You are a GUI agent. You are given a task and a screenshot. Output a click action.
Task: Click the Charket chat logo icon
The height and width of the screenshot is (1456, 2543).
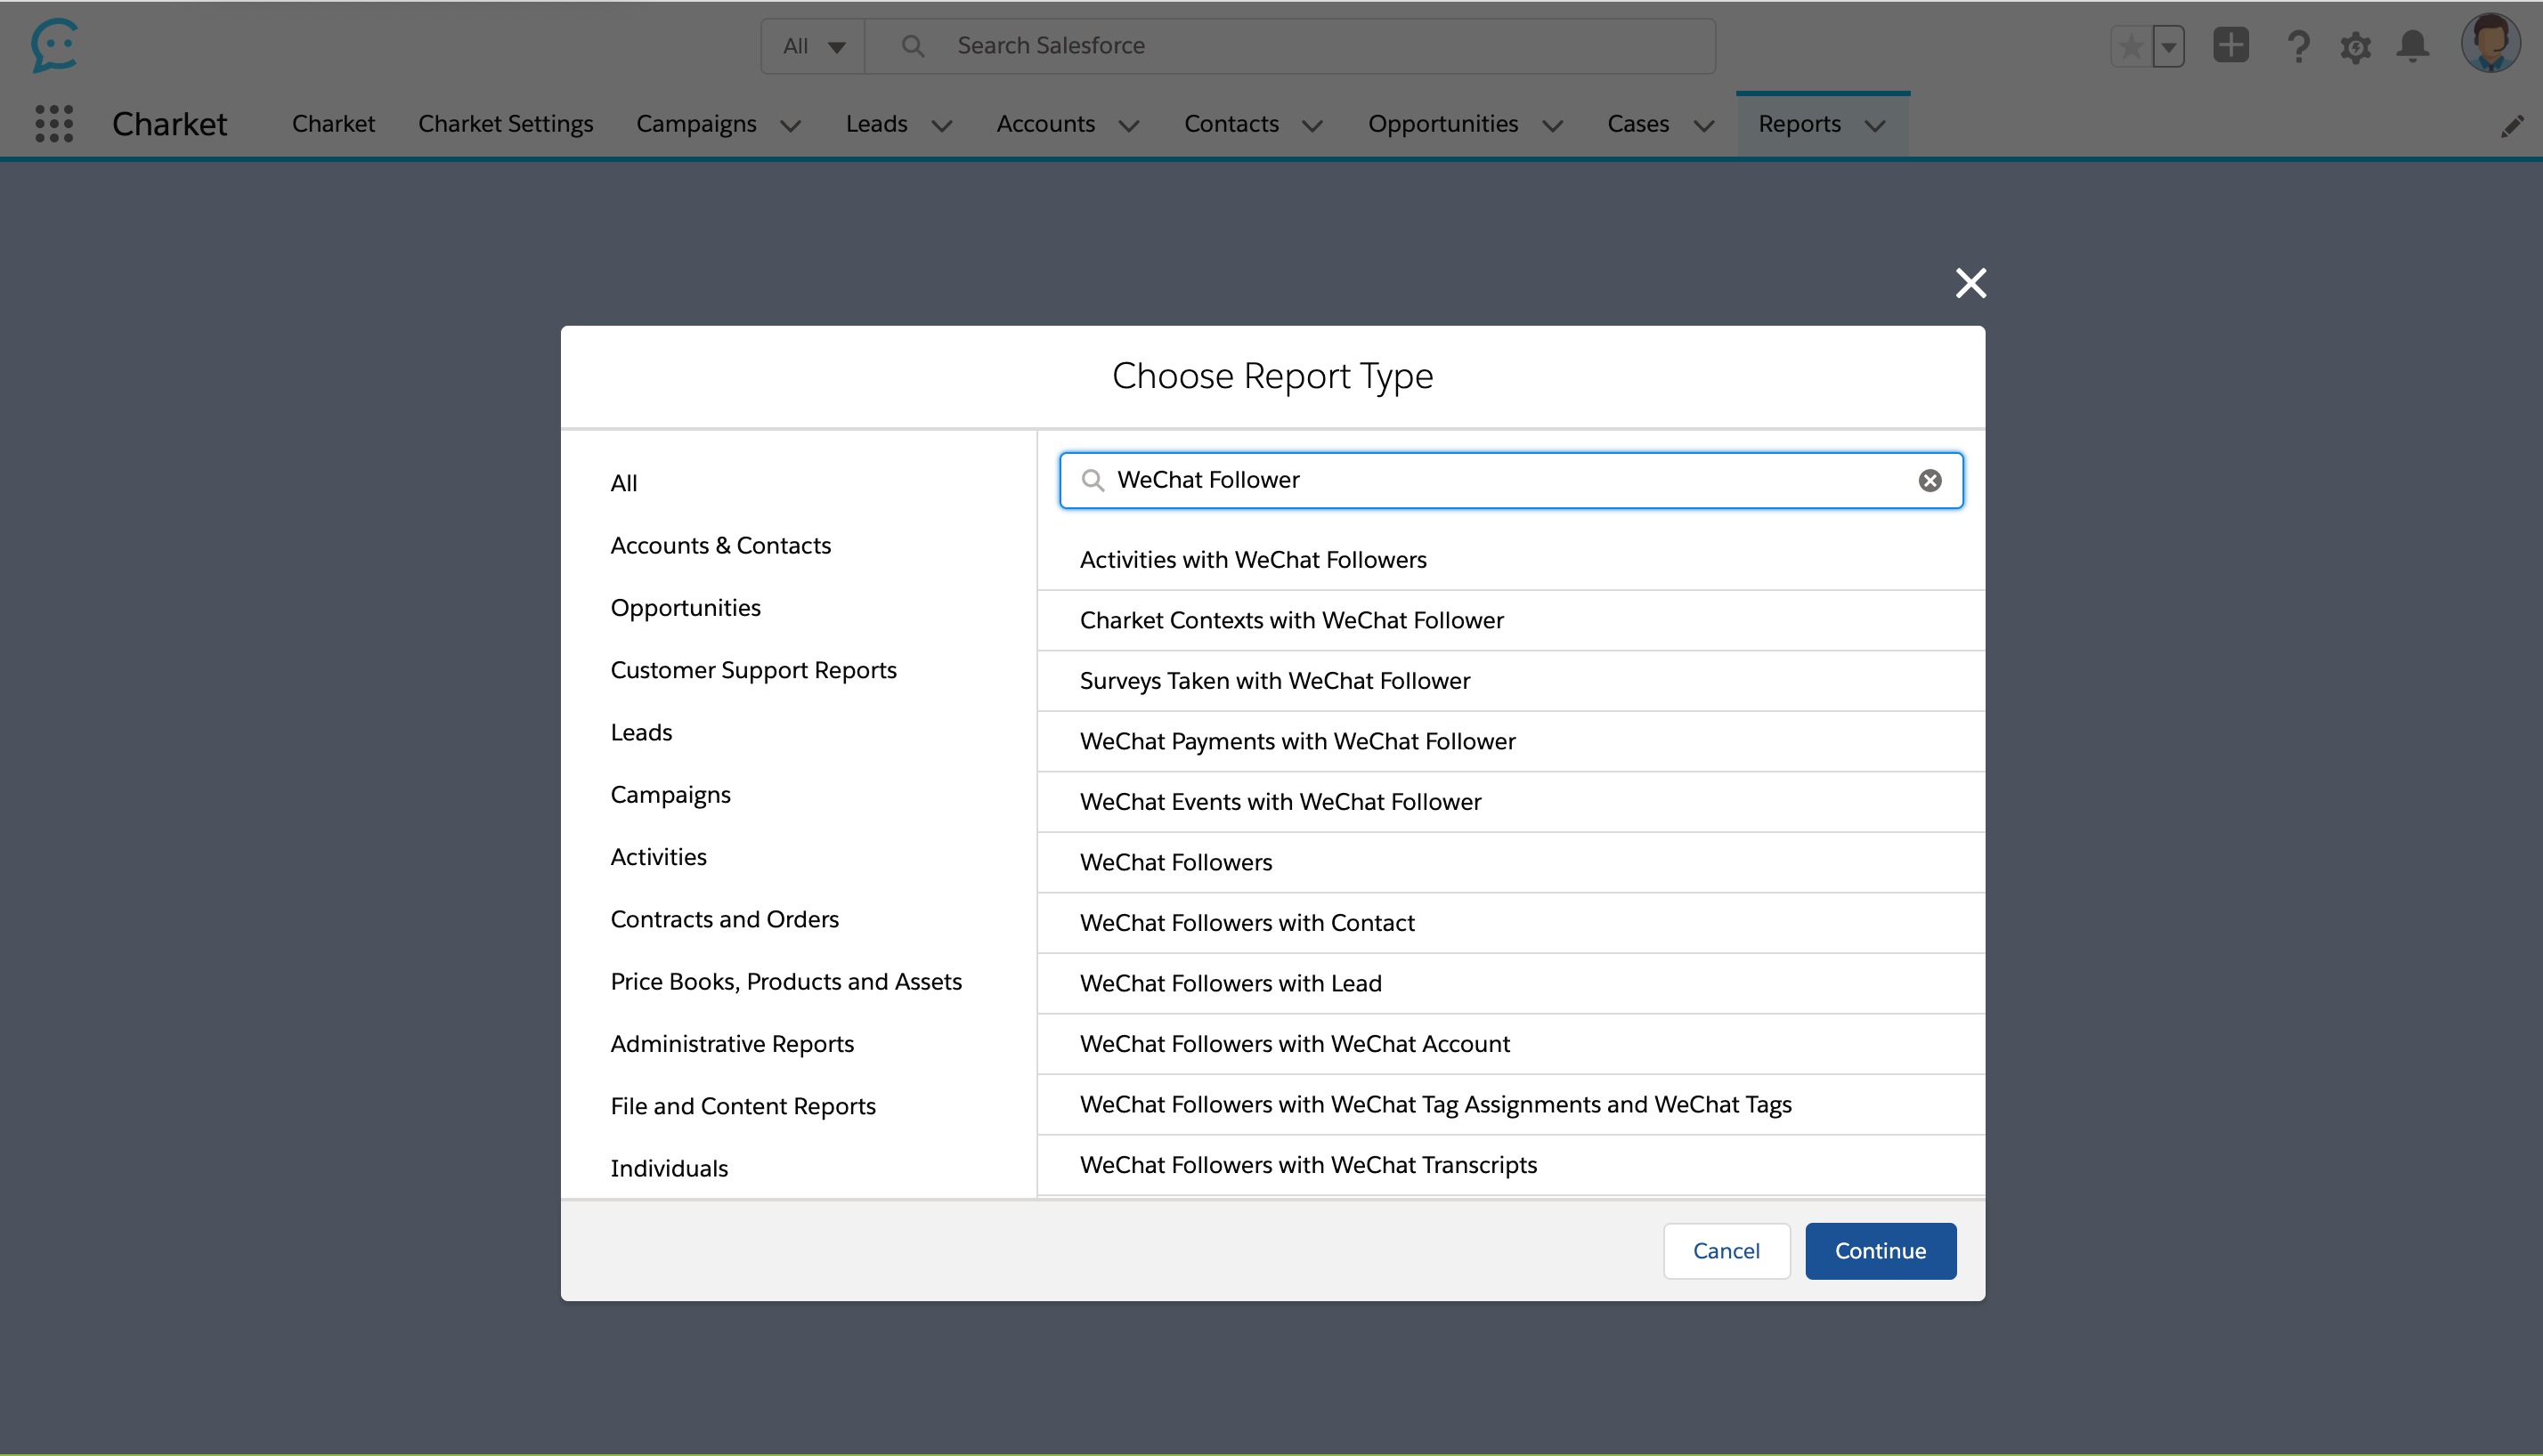click(54, 46)
